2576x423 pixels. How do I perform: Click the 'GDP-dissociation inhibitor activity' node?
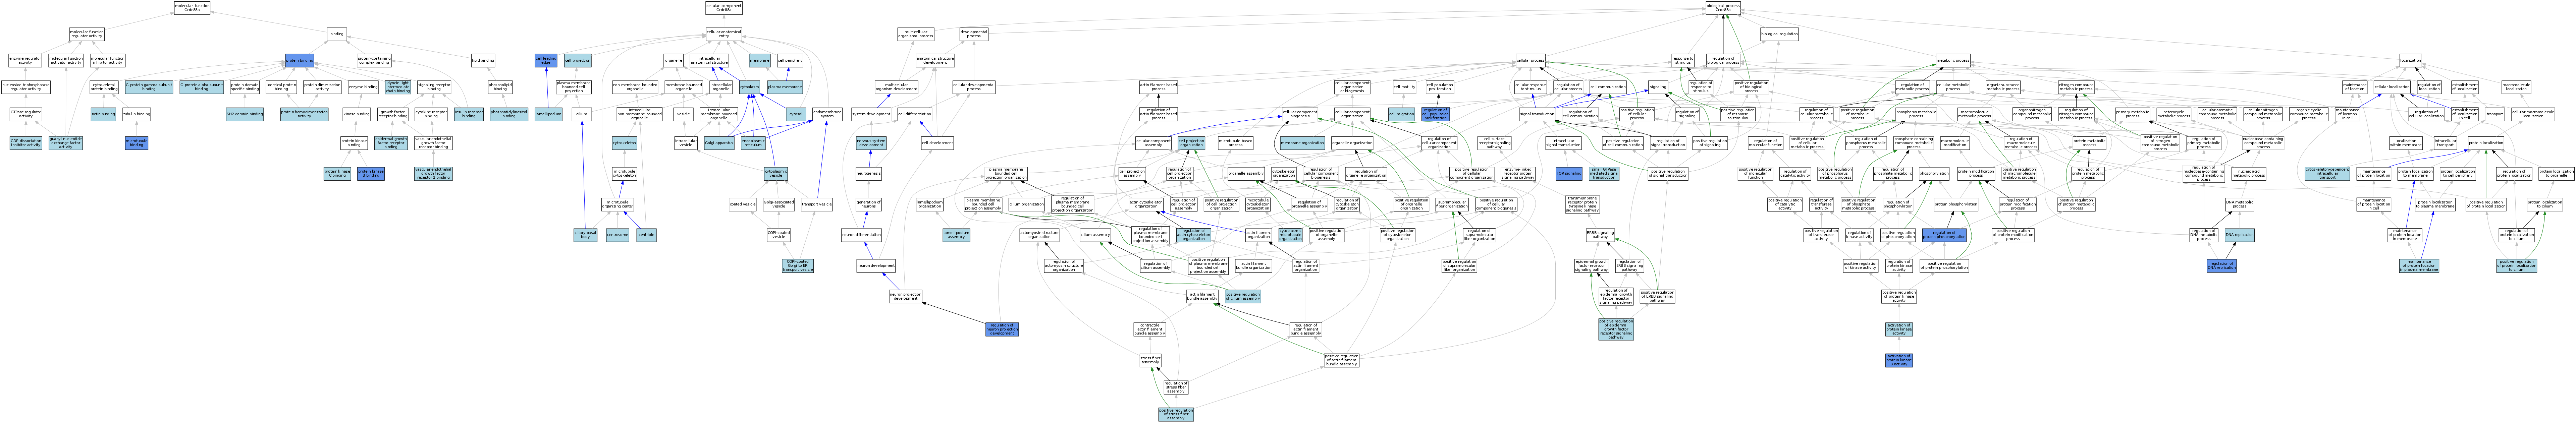[x=26, y=143]
